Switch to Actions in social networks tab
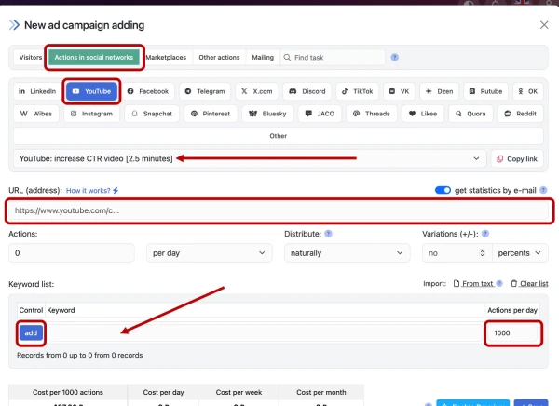Screen dimensions: 559x406 click(x=94, y=58)
